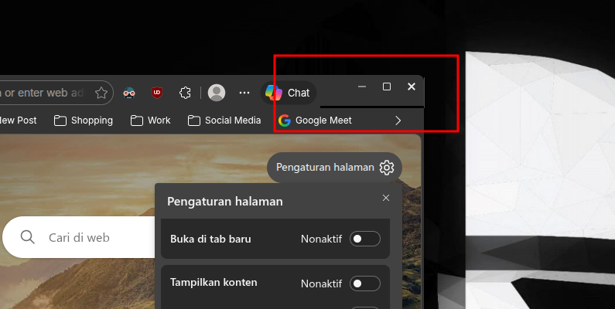Open the uBlock Origin extension
This screenshot has width=615, height=309.
(x=157, y=93)
